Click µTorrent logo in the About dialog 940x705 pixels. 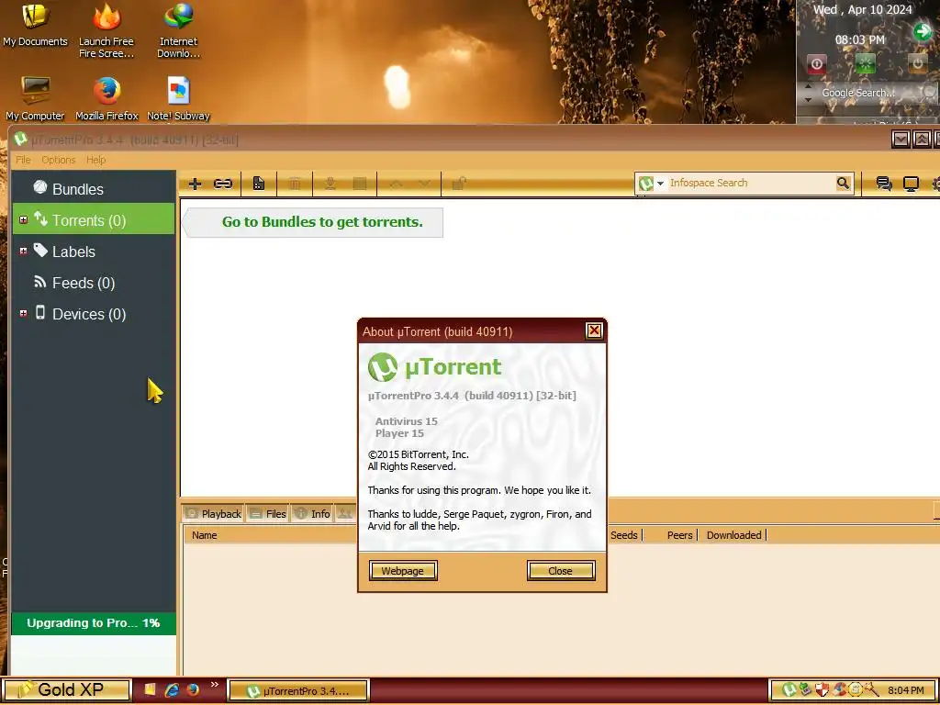[x=383, y=367]
